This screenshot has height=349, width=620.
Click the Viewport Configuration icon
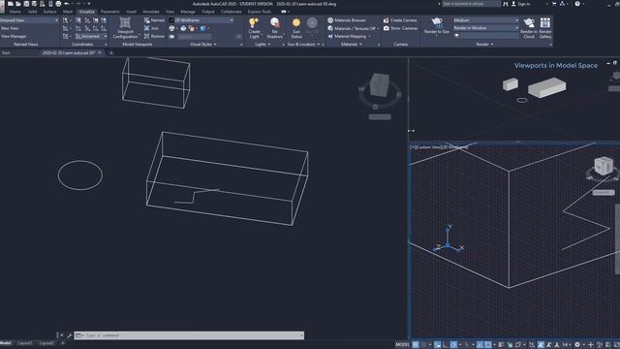click(125, 23)
